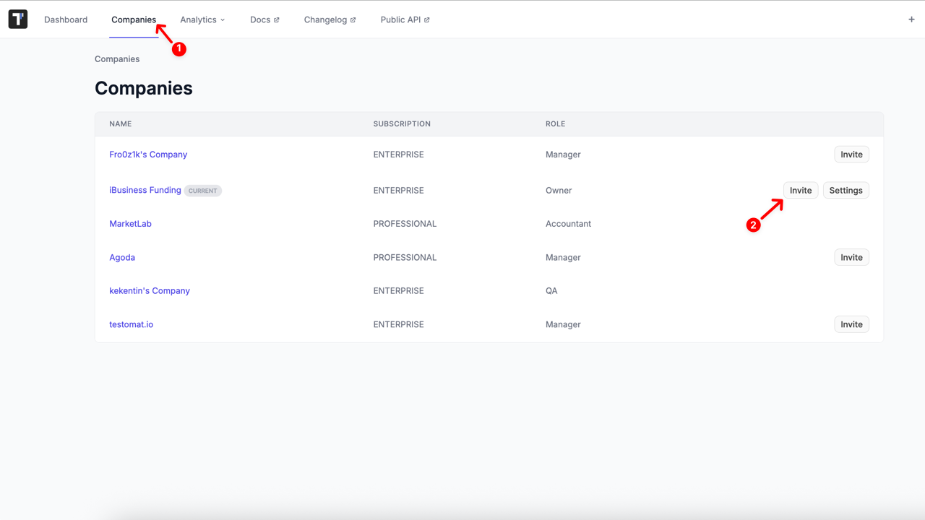Viewport: 925px width, 520px height.
Task: Open kekentin's Company details
Action: (150, 290)
